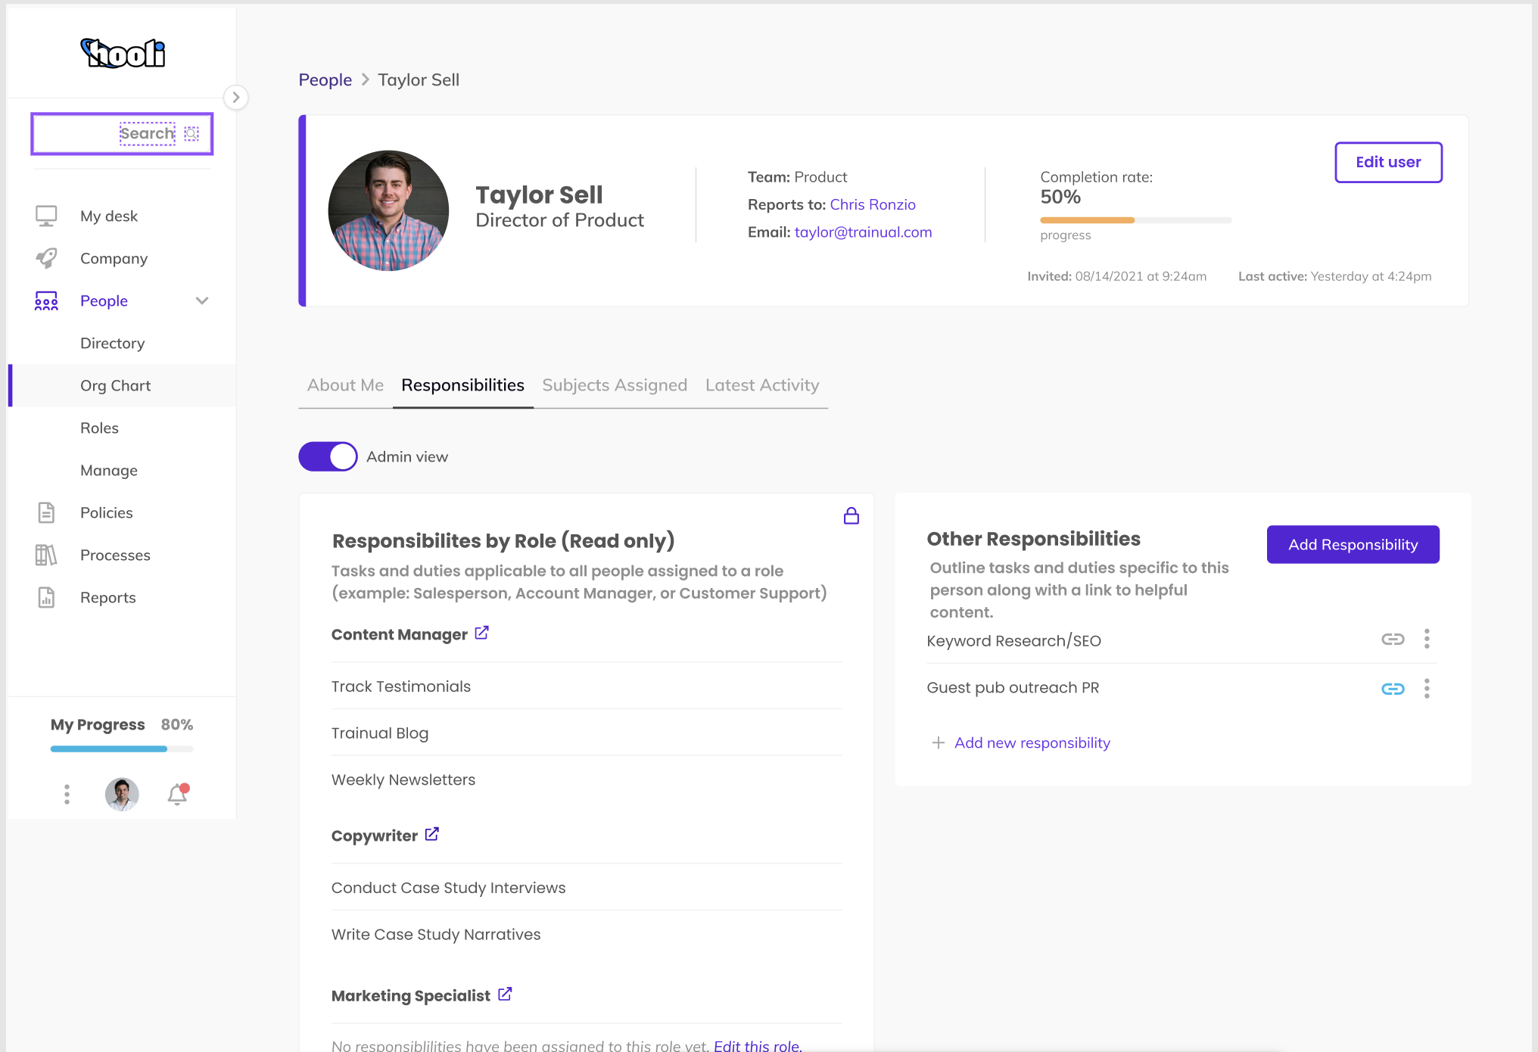Open three-dot menu for Guest pub outreach PR
The image size is (1538, 1052).
pyautogui.click(x=1427, y=689)
